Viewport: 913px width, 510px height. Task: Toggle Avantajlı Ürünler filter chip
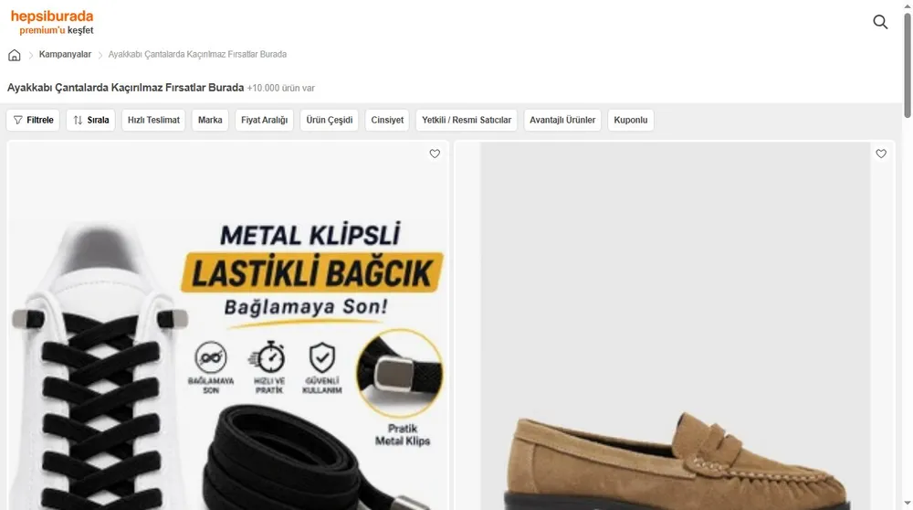tap(562, 120)
